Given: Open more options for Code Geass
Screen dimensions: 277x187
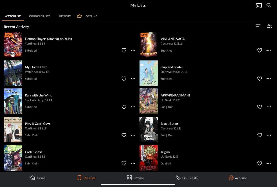Looking at the screenshot, I should point(133,163).
